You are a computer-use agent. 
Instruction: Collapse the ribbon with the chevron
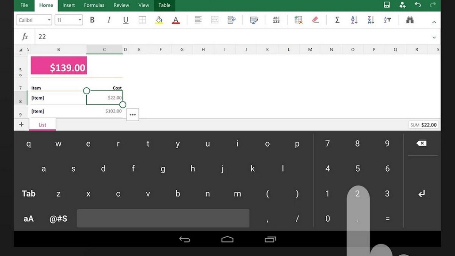click(x=434, y=22)
